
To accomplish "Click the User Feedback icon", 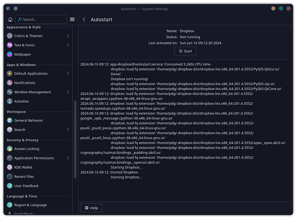I will click(x=10, y=186).
